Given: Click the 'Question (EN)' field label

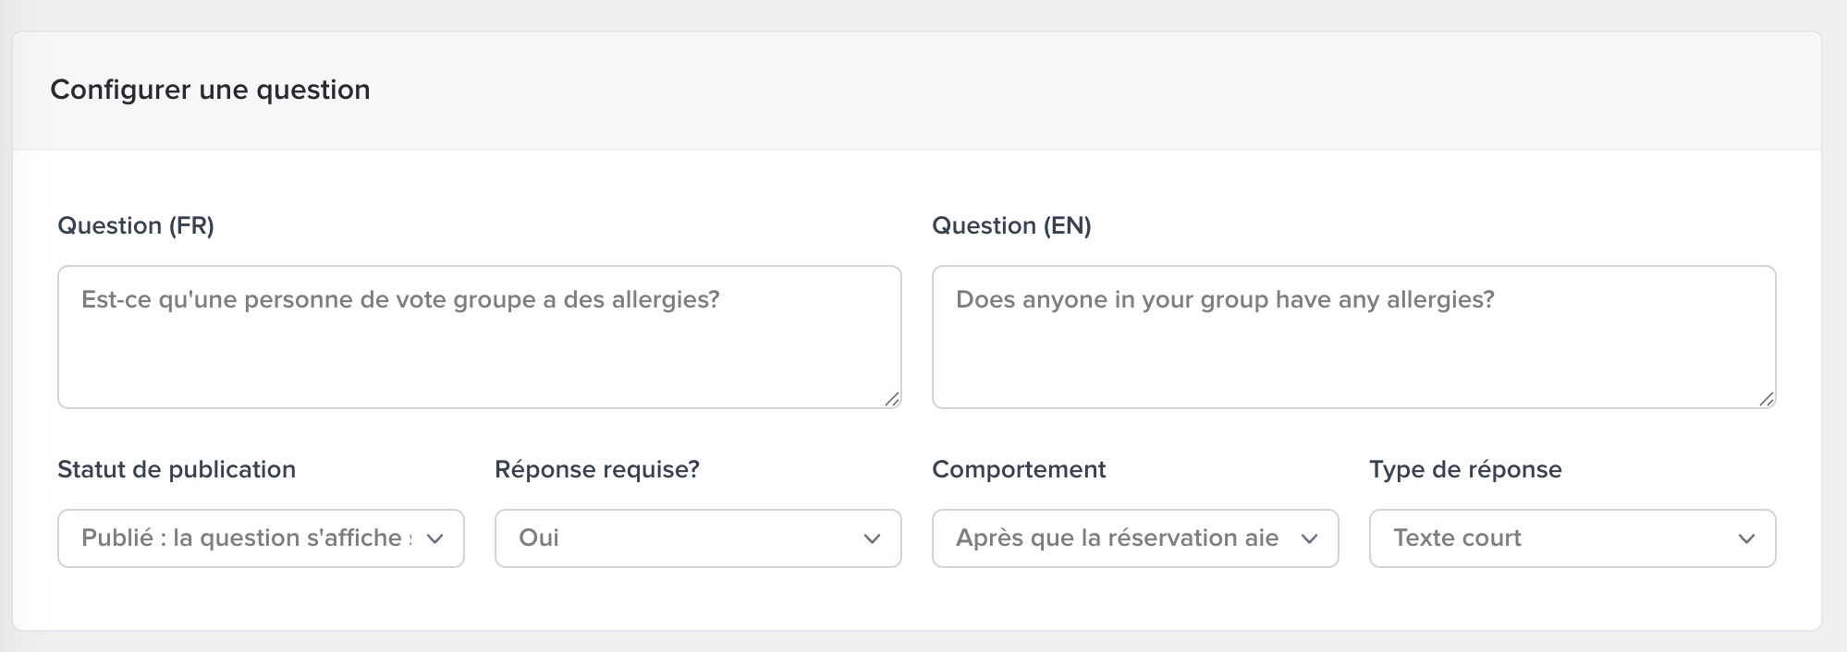Looking at the screenshot, I should pos(1011,226).
